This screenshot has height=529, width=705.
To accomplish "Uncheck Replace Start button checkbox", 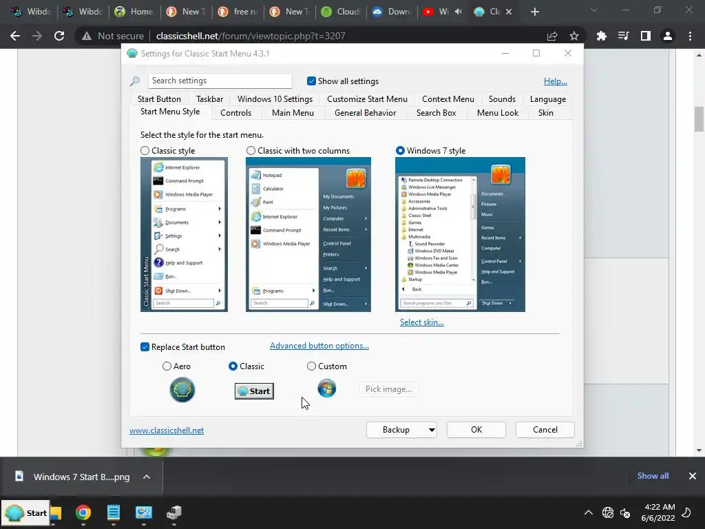I will pos(145,347).
